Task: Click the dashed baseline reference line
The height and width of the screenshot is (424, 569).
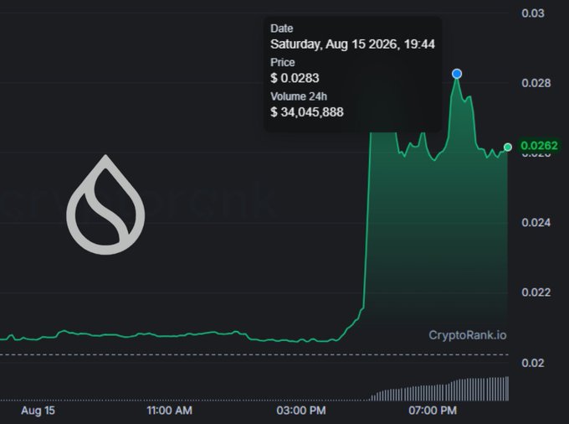Action: click(254, 354)
